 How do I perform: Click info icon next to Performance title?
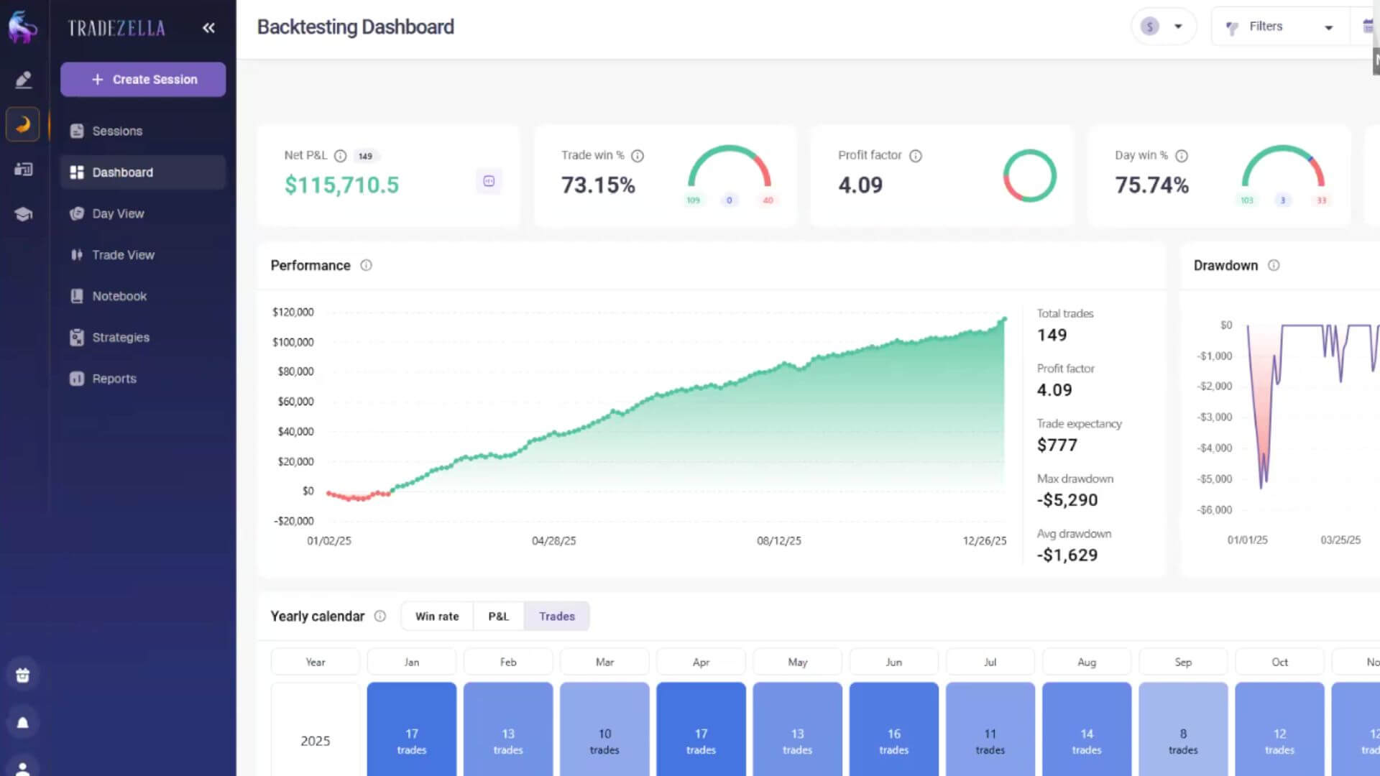coord(366,265)
